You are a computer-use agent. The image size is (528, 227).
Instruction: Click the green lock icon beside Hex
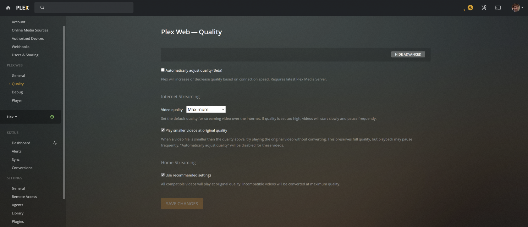tap(52, 117)
